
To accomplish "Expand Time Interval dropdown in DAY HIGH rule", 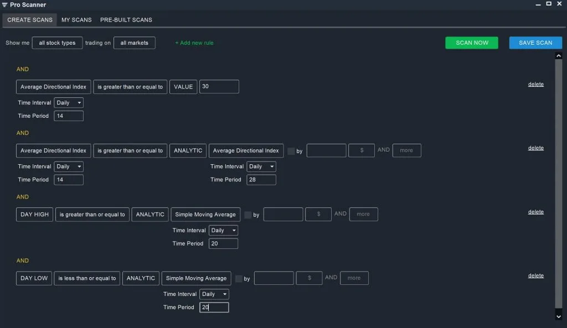I will pos(223,231).
